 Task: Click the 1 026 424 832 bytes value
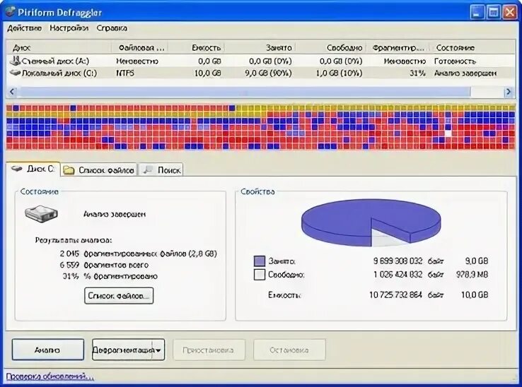click(398, 275)
